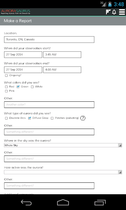The image size is (126, 210).
Task: Open the hamburger menu icon
Action: (122, 12)
